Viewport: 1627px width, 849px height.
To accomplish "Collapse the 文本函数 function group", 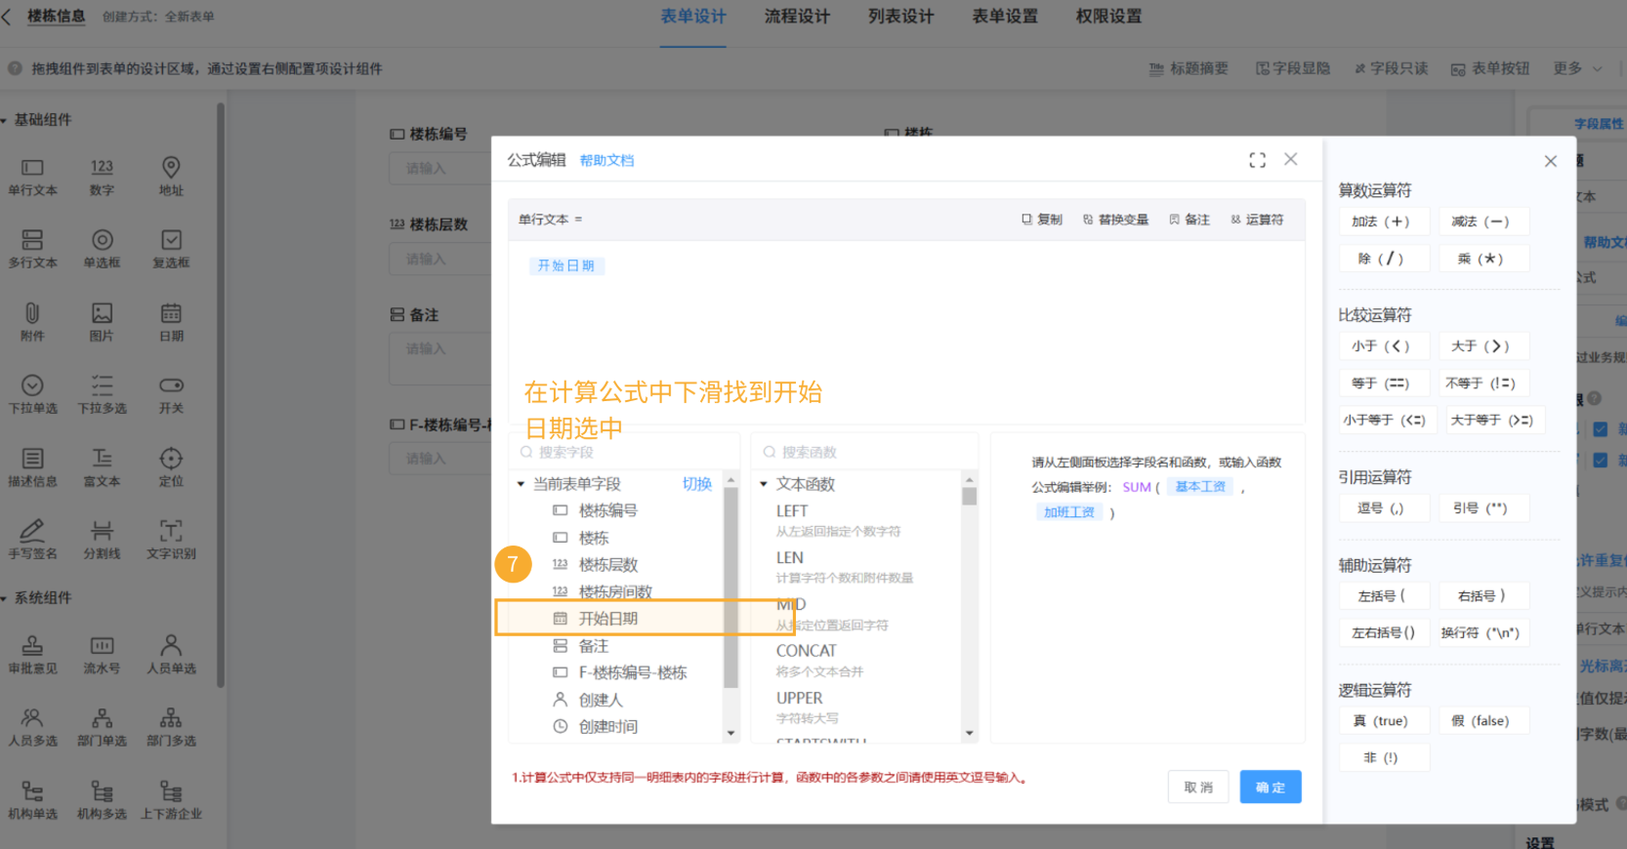I will [764, 484].
